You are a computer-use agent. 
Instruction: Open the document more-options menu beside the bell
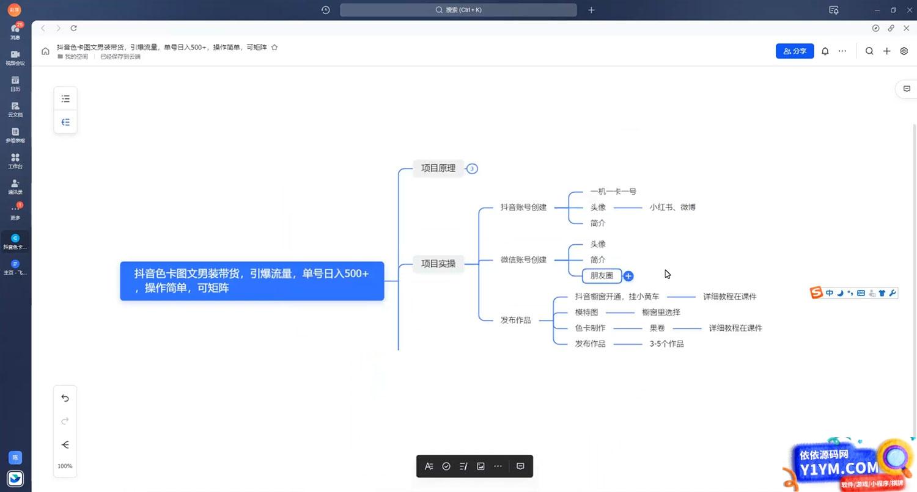842,51
